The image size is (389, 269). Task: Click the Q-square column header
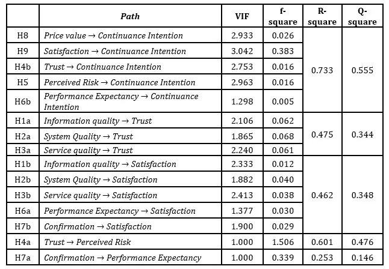[363, 16]
